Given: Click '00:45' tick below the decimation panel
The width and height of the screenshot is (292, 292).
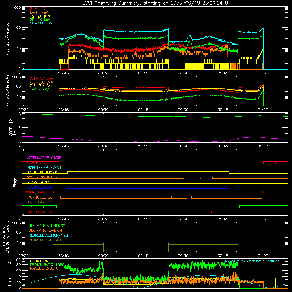Looking at the screenshot, I should (x=223, y=256).
